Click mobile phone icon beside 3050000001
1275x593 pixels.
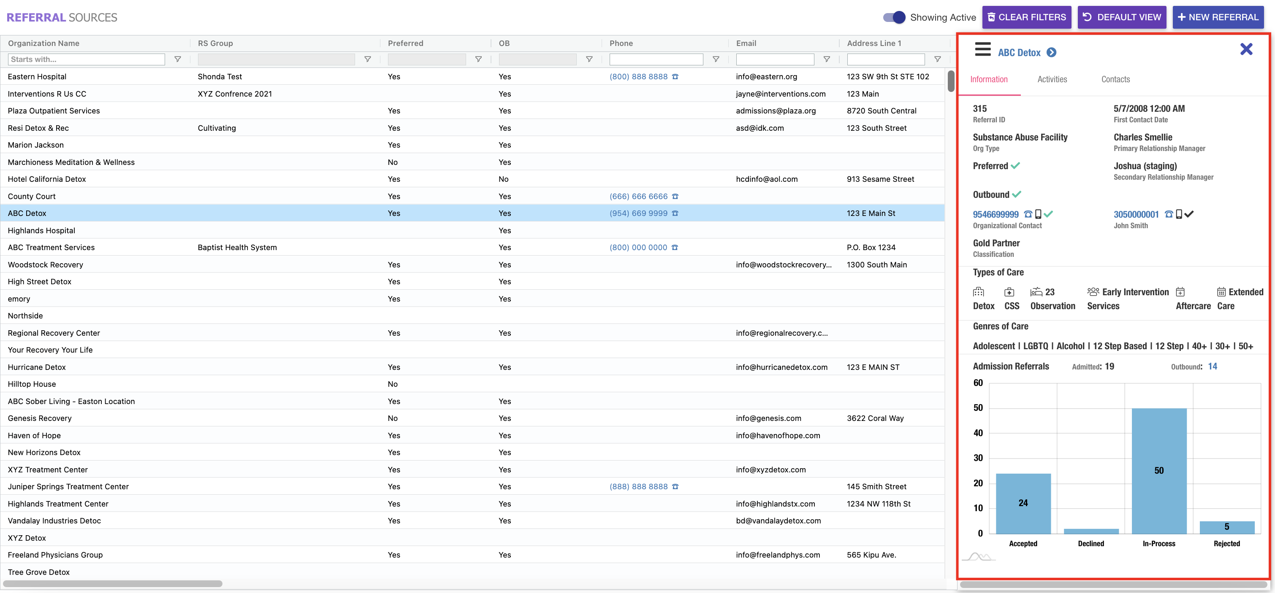(x=1179, y=214)
